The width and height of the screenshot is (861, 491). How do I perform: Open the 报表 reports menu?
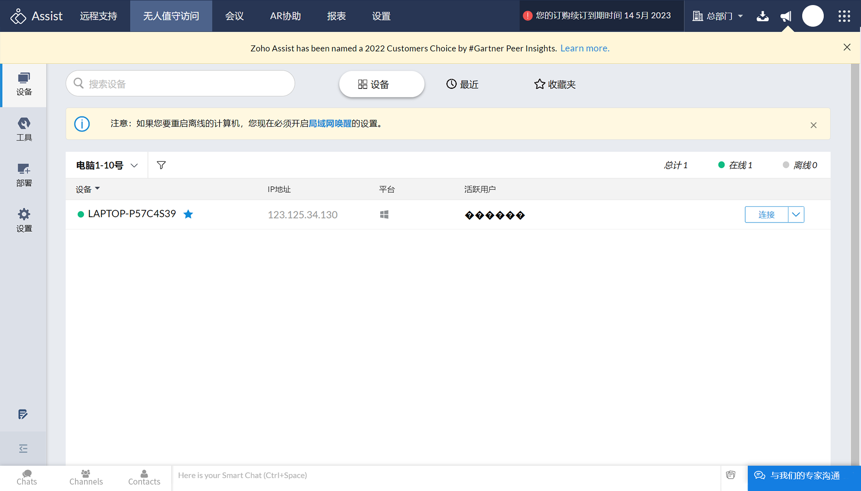(x=336, y=16)
